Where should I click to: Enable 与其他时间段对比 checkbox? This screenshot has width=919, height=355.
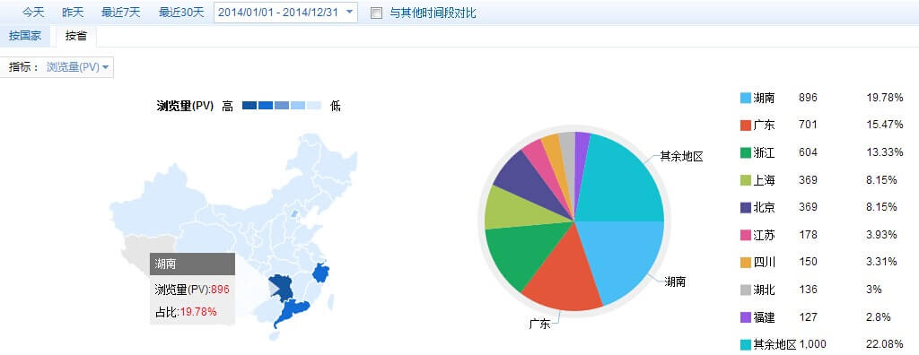tap(376, 13)
